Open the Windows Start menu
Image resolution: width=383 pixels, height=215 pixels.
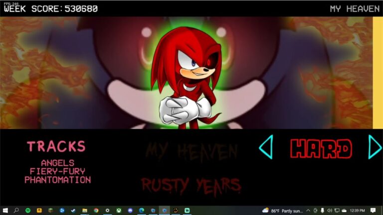(5, 211)
